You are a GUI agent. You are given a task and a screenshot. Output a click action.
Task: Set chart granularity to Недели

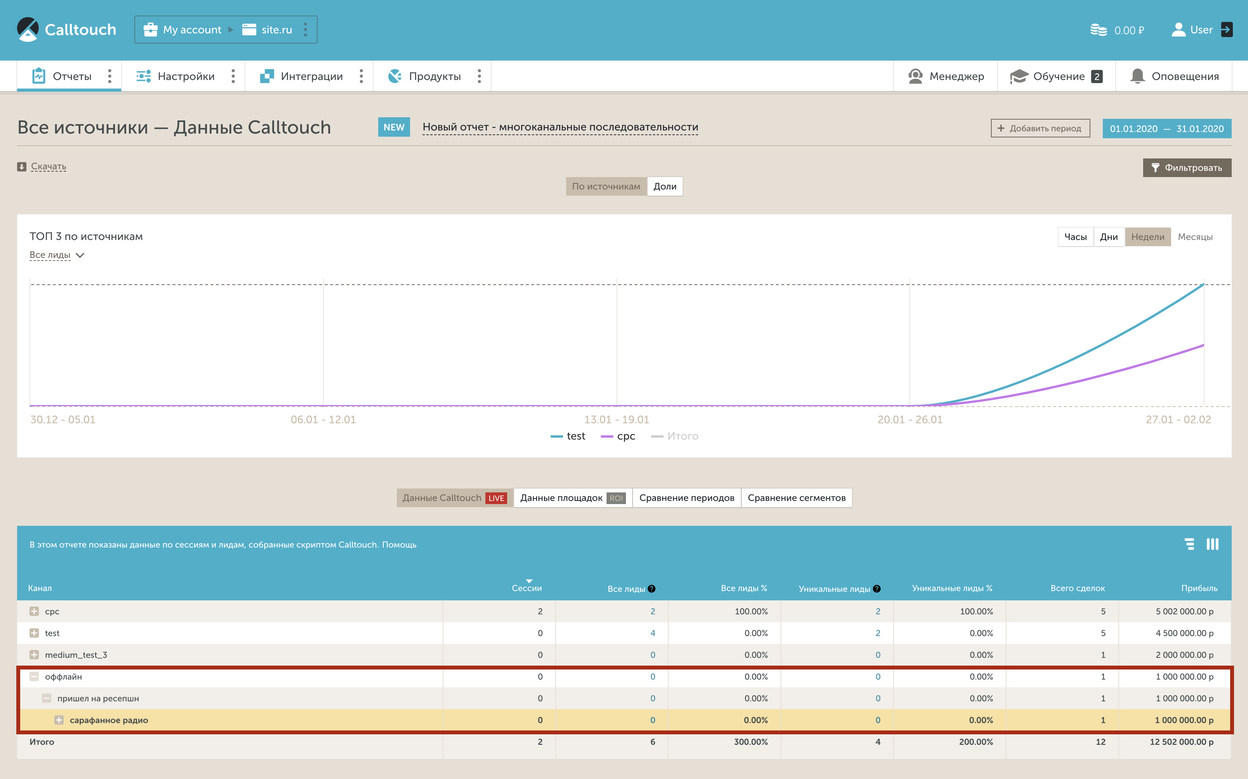(x=1147, y=237)
